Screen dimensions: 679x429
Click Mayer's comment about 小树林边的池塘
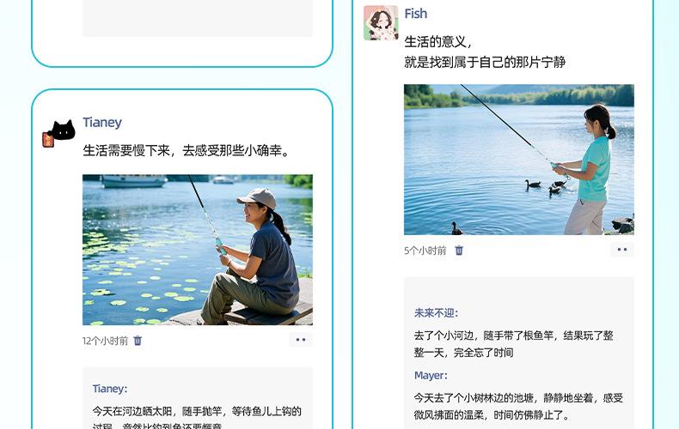coord(518,407)
